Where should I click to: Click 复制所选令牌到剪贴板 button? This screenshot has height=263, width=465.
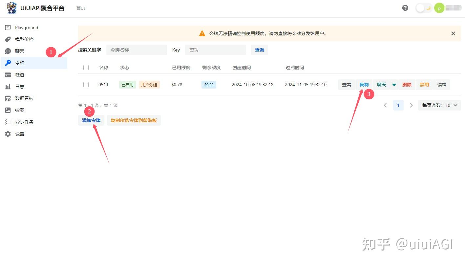point(134,120)
